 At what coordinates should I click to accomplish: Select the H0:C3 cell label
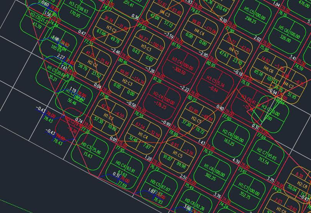coord(86,146)
